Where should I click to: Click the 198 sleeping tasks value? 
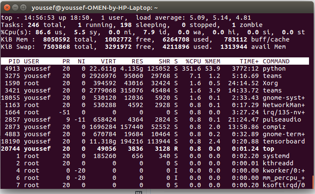click(126, 25)
